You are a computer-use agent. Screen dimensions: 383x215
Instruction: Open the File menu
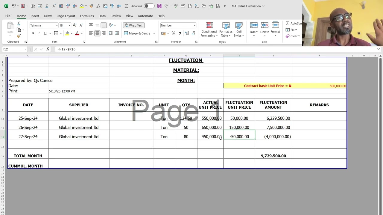coord(8,16)
